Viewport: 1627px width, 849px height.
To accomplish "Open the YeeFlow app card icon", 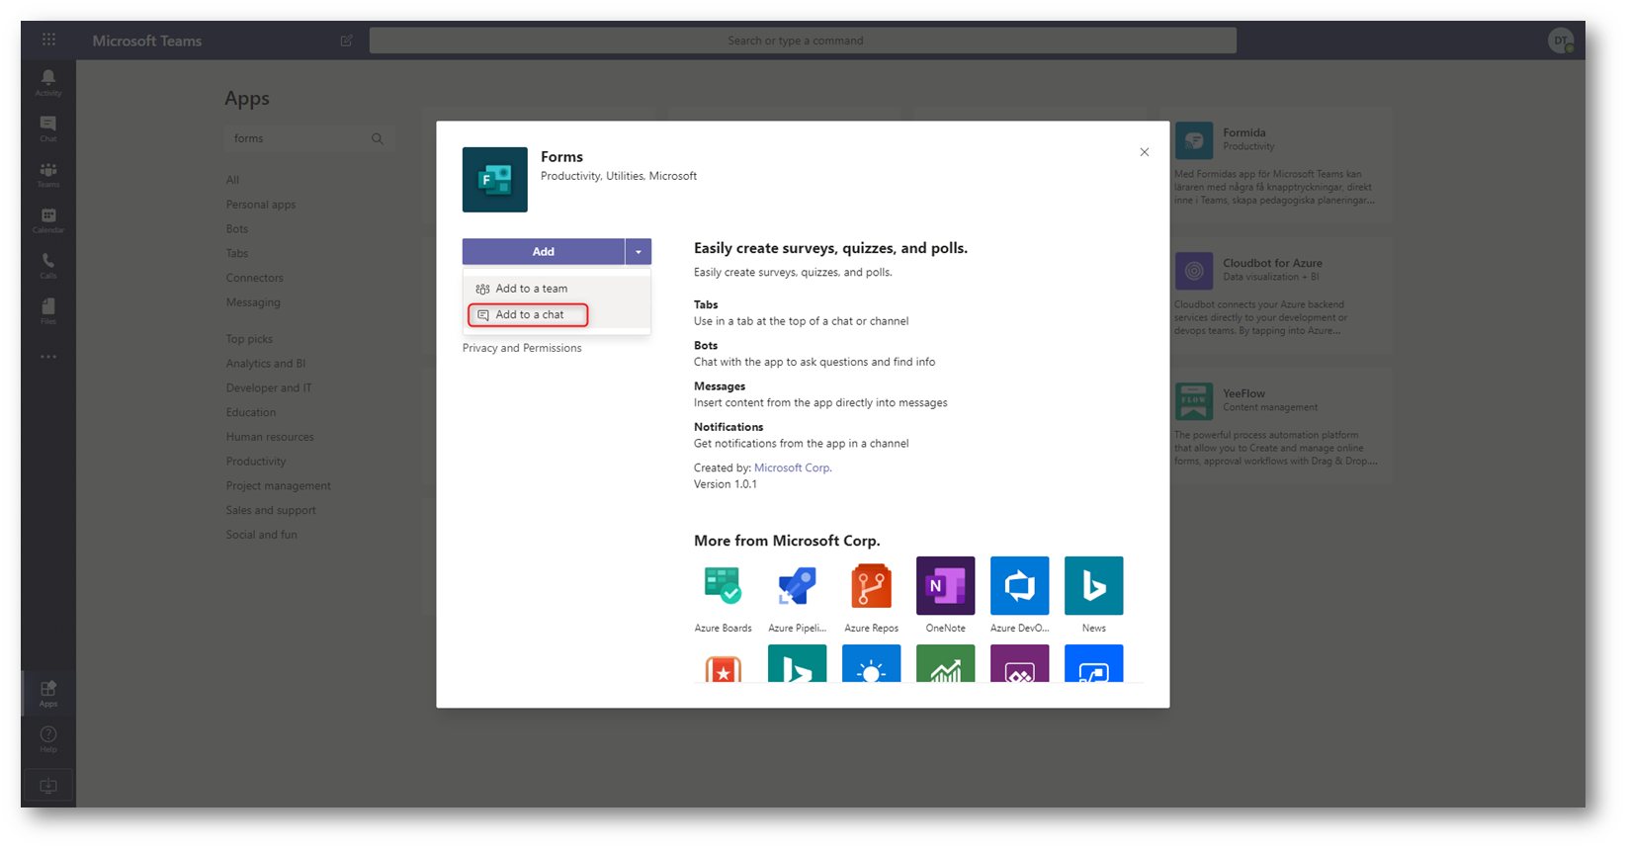I will coord(1194,401).
